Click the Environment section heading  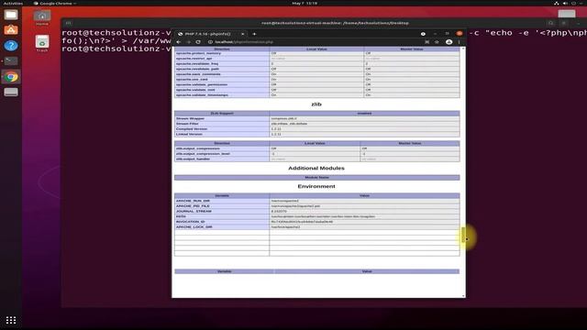[316, 186]
